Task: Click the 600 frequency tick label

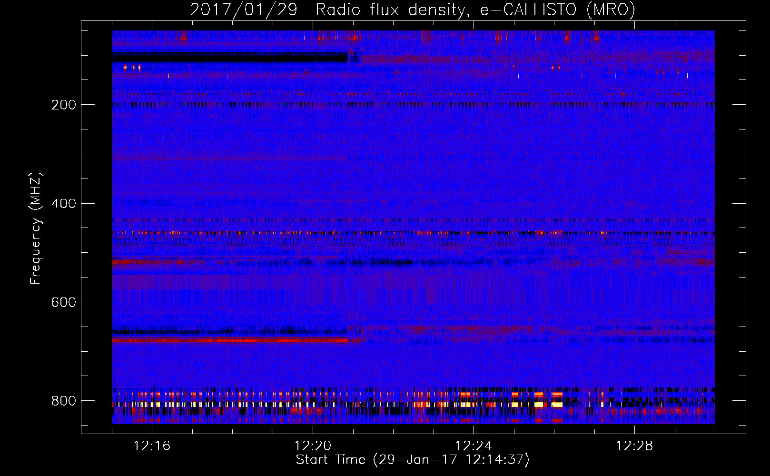Action: [64, 302]
